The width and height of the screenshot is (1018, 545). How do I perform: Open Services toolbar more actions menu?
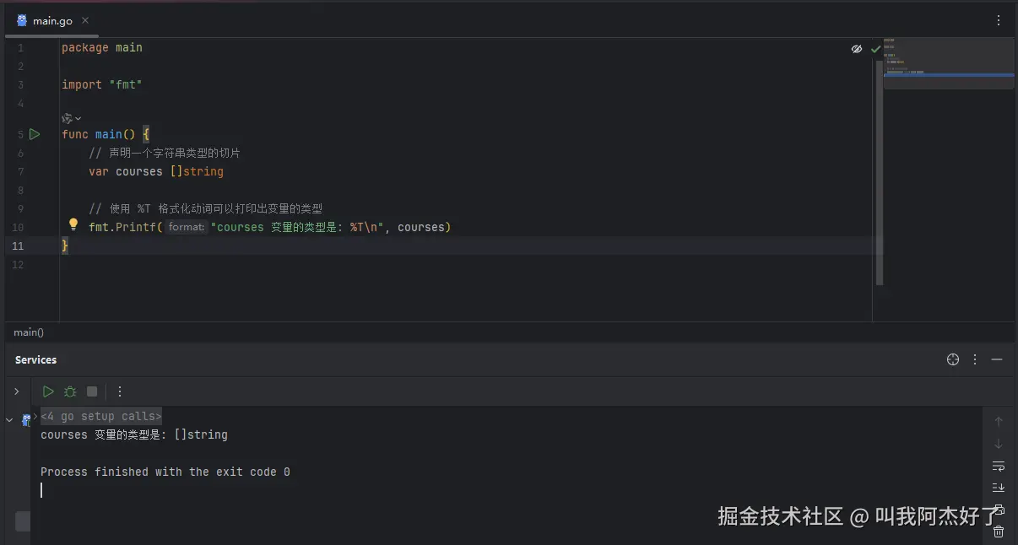pos(120,391)
